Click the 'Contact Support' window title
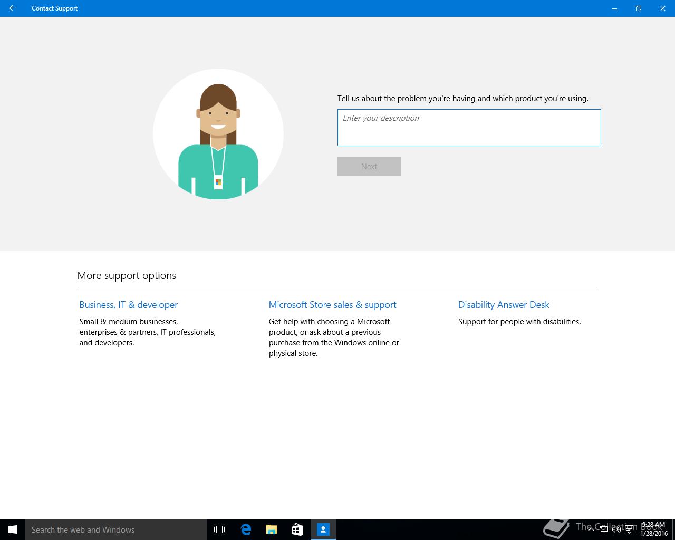The image size is (675, 540). click(x=54, y=8)
